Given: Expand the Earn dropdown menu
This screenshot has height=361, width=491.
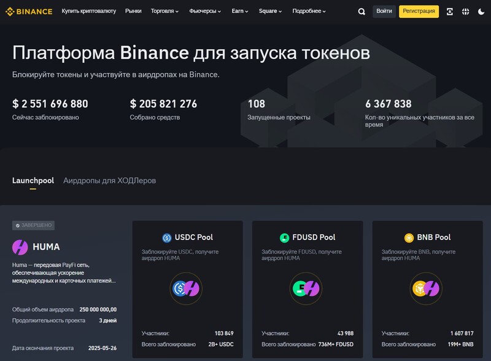Looking at the screenshot, I should [240, 11].
